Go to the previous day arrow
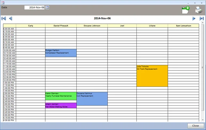Image resolution: width=206 pixels, height=130 pixels. [10, 19]
